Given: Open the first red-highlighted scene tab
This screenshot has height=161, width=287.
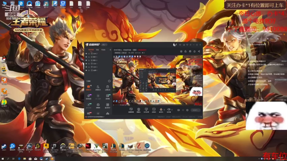Looking at the screenshot, I should pyautogui.click(x=91, y=50).
